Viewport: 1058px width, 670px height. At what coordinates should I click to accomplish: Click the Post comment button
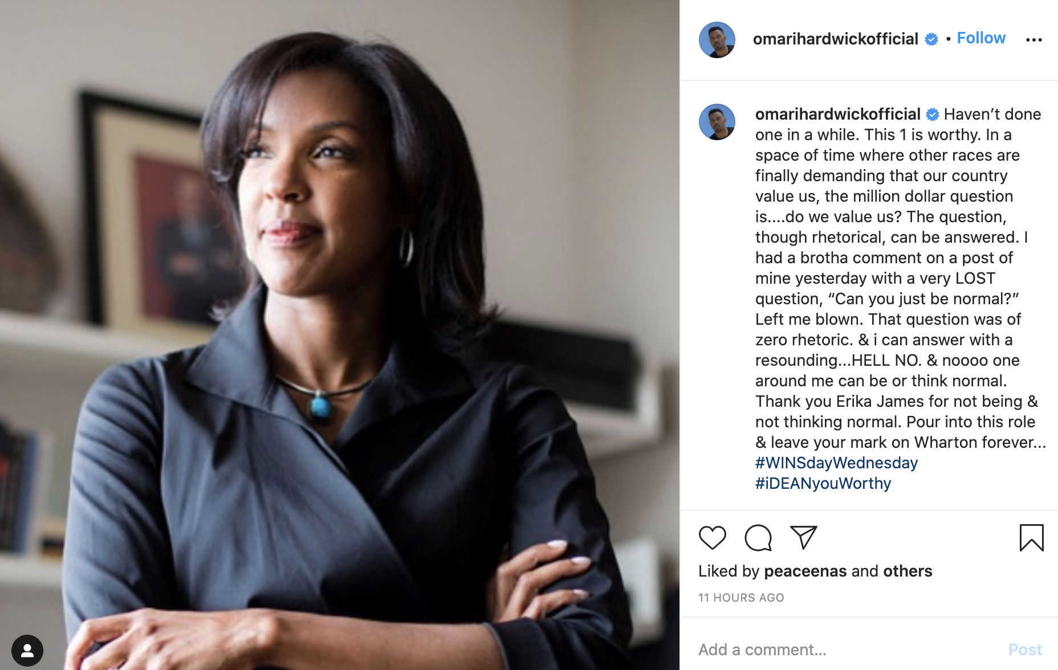[1025, 649]
